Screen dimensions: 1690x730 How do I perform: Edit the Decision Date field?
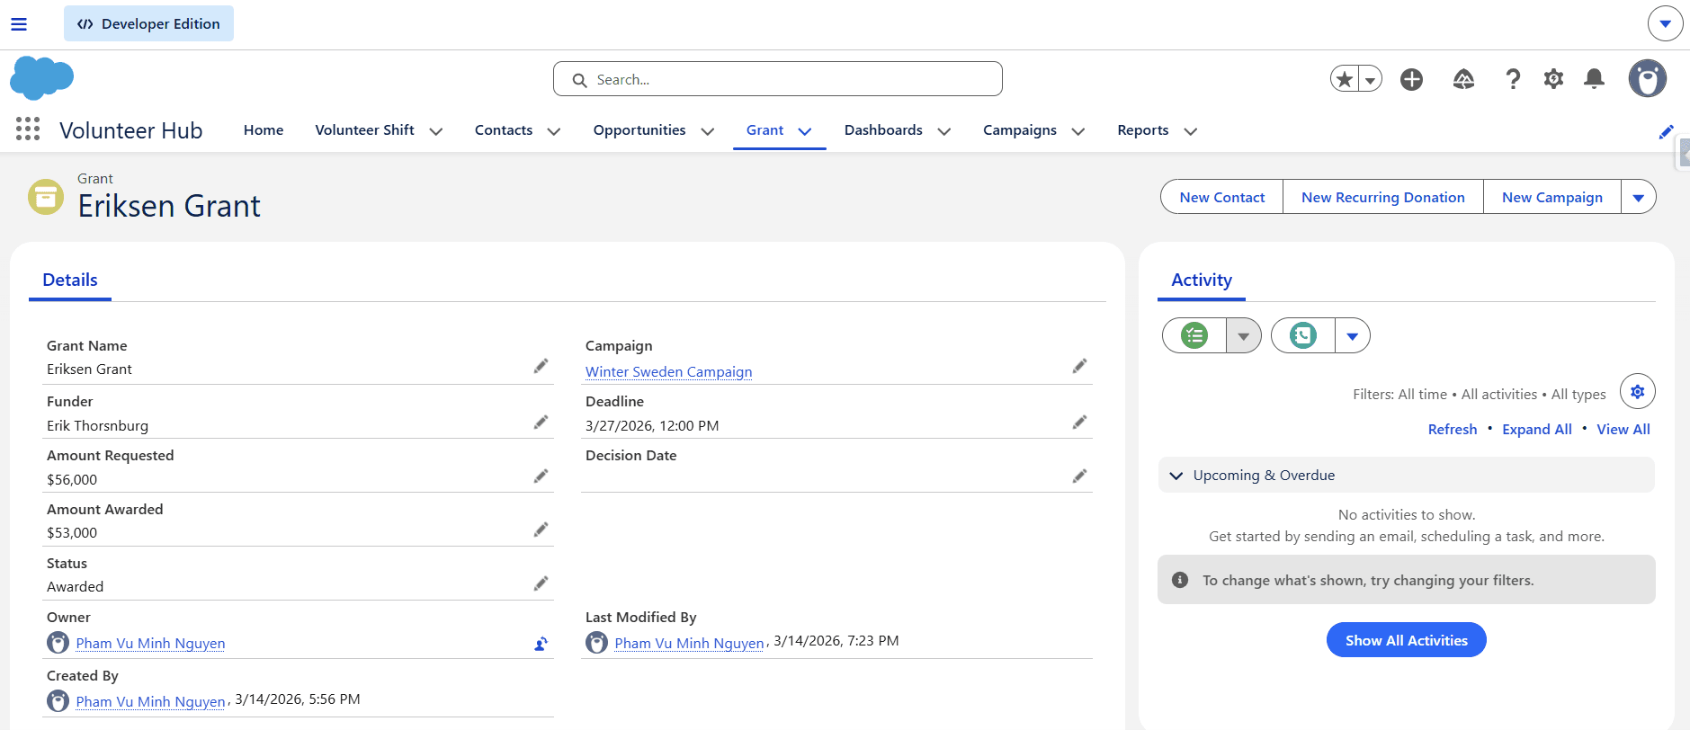pos(1079,476)
